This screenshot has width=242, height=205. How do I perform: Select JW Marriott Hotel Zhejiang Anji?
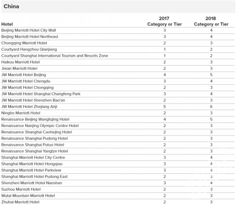pyautogui.click(x=29, y=107)
